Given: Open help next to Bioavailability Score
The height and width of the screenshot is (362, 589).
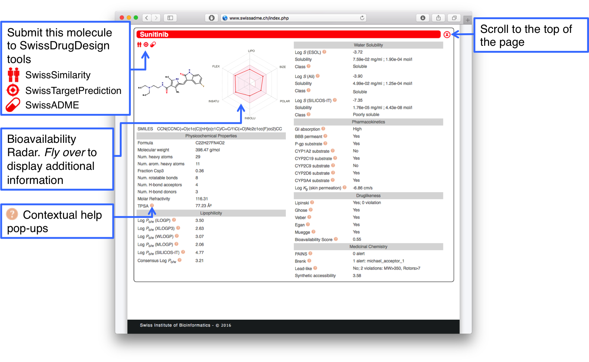Looking at the screenshot, I should [x=336, y=239].
